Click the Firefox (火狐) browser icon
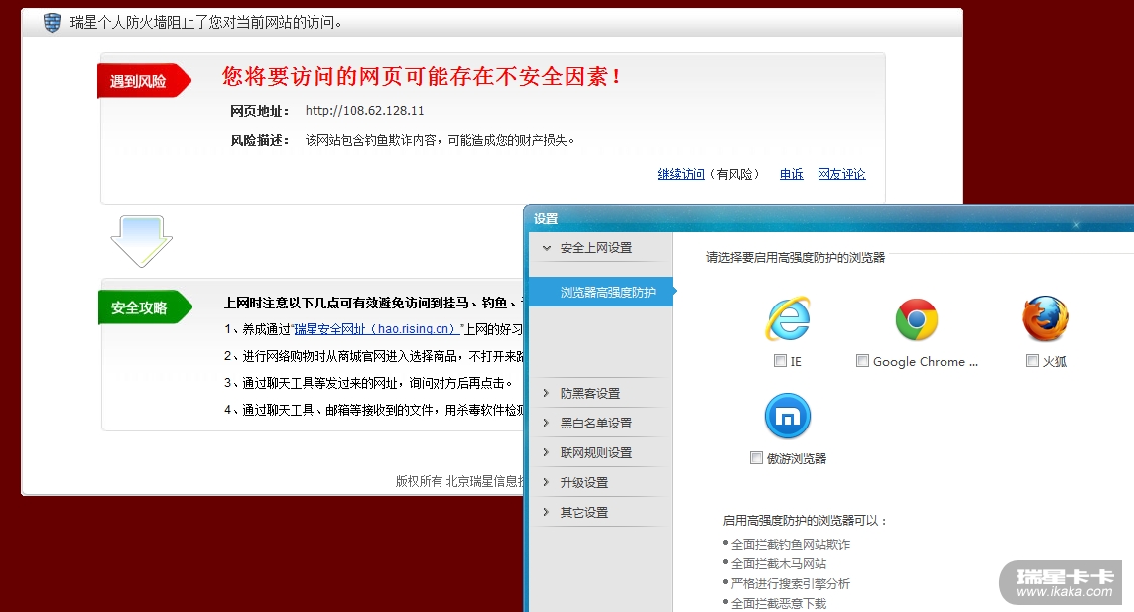Image resolution: width=1134 pixels, height=612 pixels. (1045, 319)
